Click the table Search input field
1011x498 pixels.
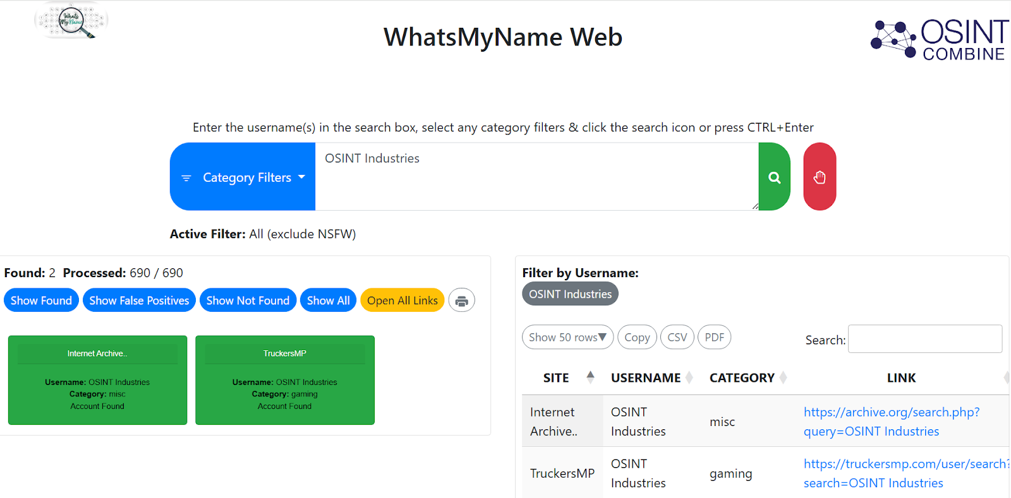924,339
